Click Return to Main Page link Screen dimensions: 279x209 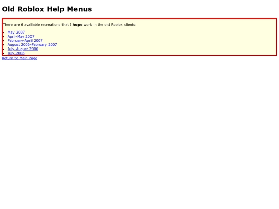[x=20, y=58]
